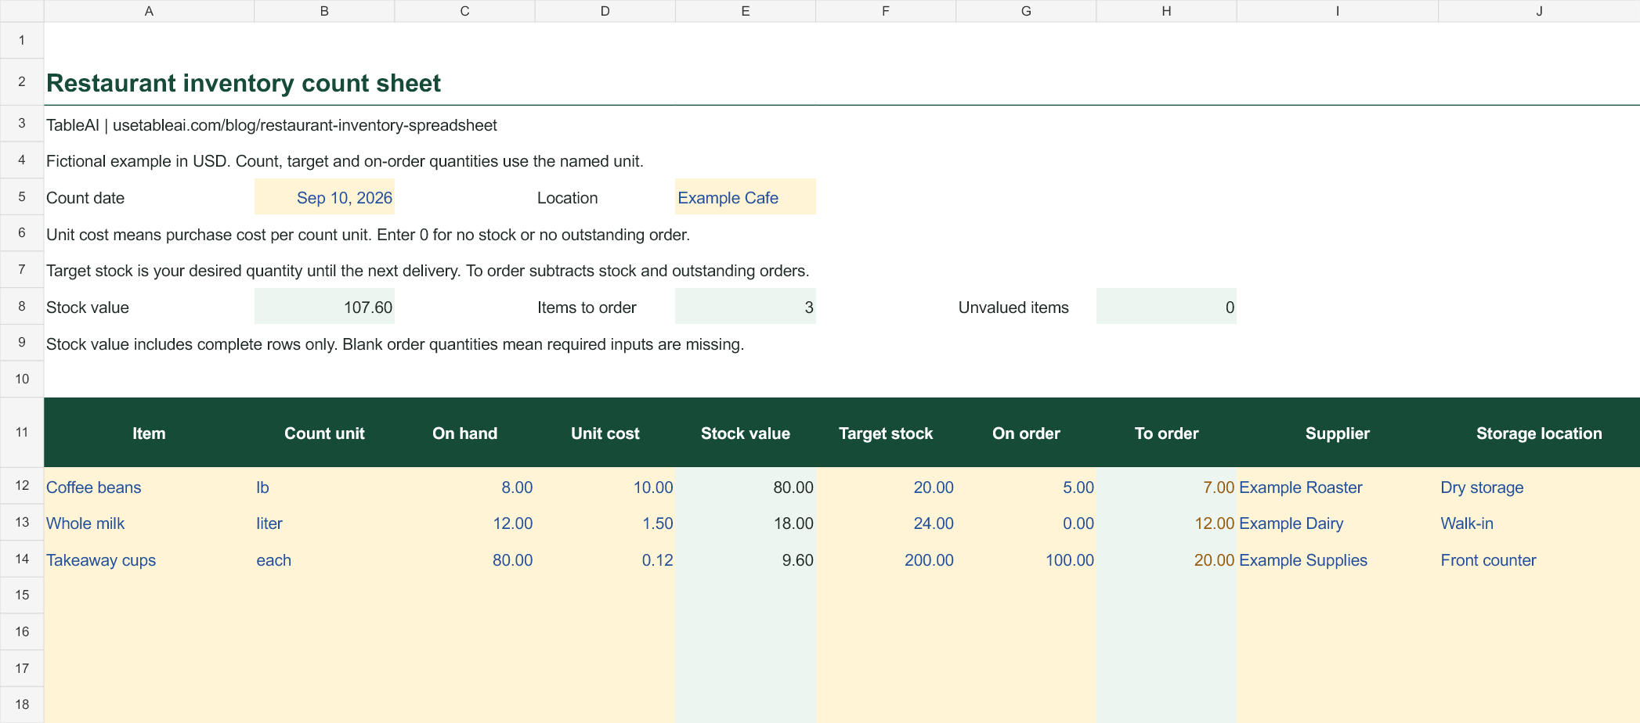
Task: Select Takeaway cups unit cost 0.12
Action: (605, 559)
